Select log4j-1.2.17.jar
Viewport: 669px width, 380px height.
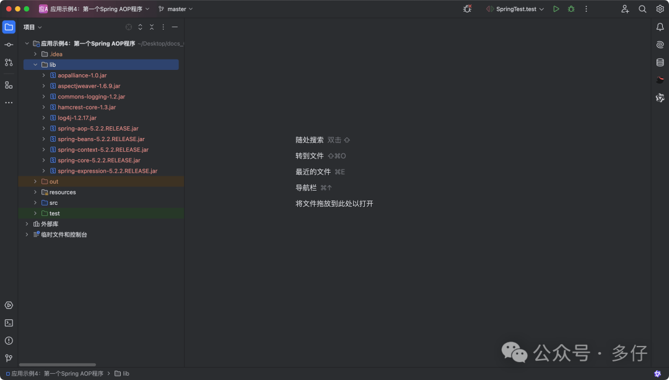(x=77, y=118)
